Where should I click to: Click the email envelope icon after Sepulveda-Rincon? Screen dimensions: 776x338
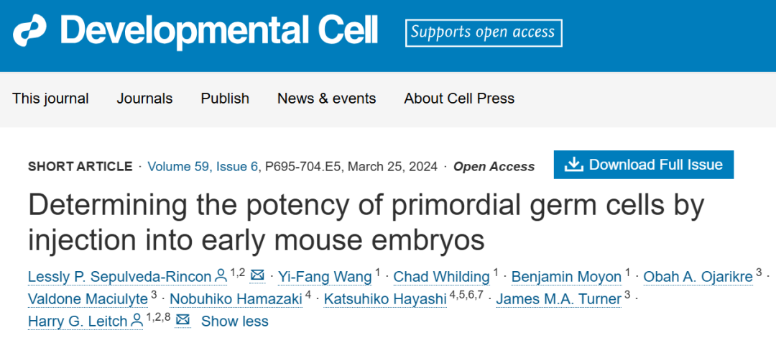click(257, 275)
